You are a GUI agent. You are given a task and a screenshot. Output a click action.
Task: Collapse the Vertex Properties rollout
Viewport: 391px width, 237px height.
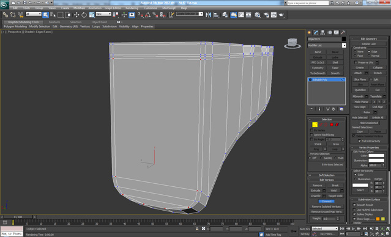369,148
